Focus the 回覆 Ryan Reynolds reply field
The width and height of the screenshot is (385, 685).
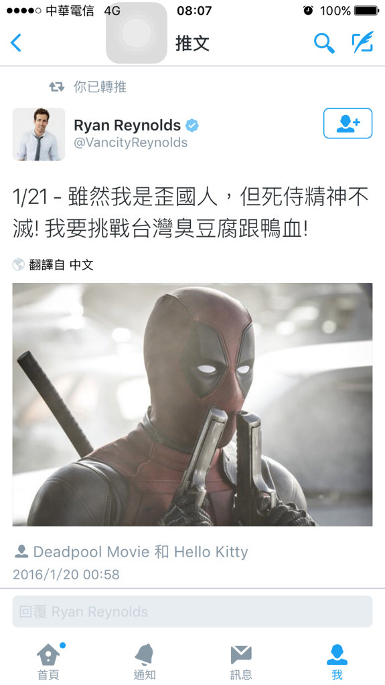pos(193,611)
